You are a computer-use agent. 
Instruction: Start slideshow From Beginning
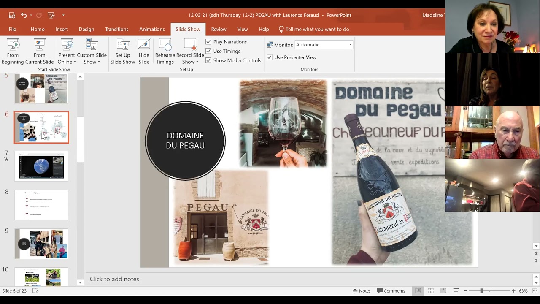(x=13, y=51)
